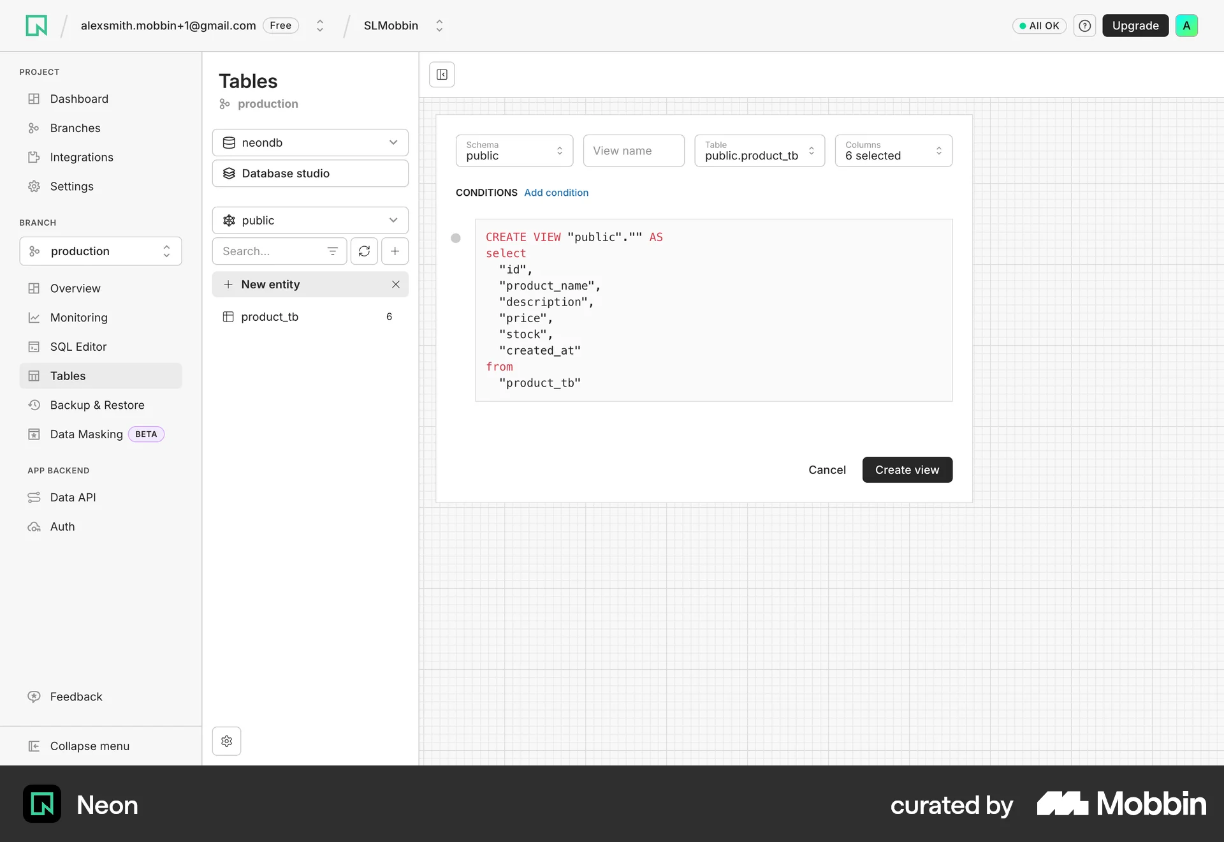
Task: Open Data API page
Action: pos(101,498)
